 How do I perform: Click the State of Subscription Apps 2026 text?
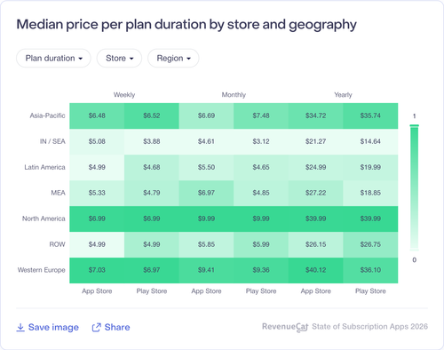point(370,327)
